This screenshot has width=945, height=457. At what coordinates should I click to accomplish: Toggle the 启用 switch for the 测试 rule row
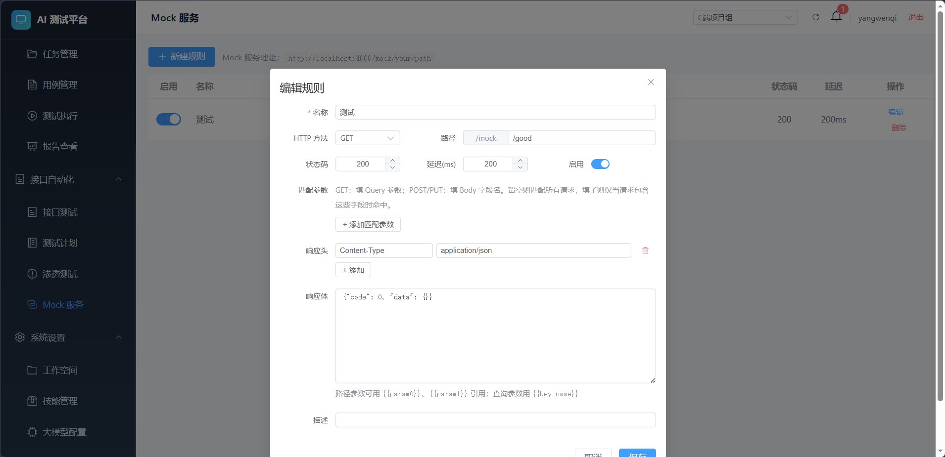coord(169,119)
